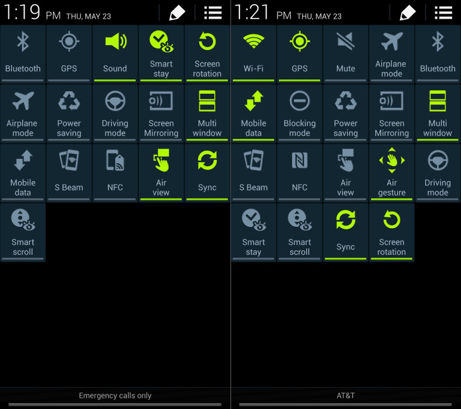Tap the Mute tile with crossed speaker

345,53
